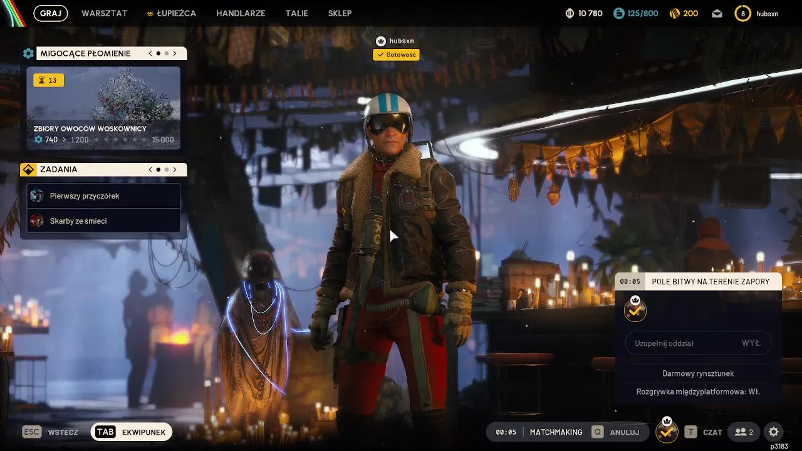
Task: Click the coin currency icon beside 10 780
Action: click(x=570, y=13)
